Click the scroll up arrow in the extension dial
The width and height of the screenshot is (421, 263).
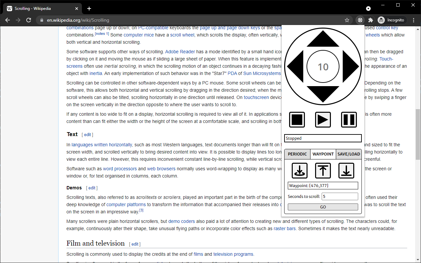point(323,39)
